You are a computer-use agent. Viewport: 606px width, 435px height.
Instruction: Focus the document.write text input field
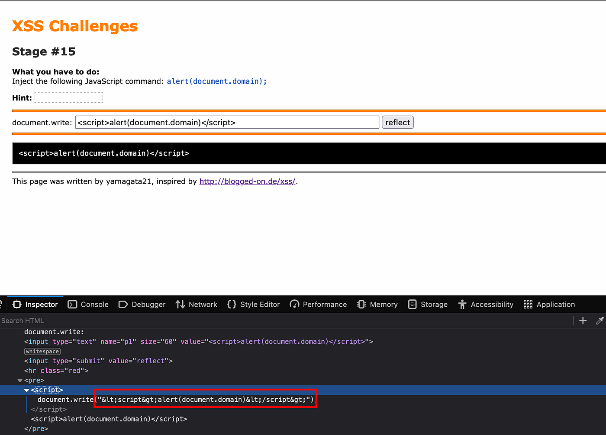click(x=227, y=123)
